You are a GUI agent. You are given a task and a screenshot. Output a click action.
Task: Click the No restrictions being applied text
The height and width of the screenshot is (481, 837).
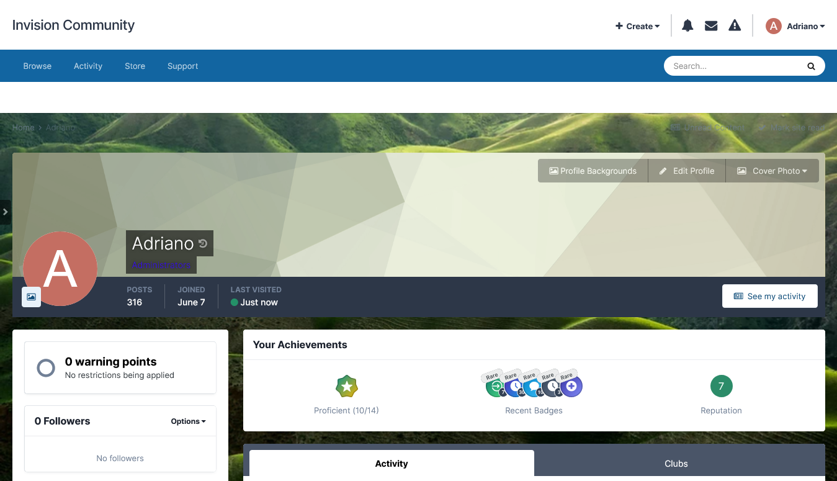click(x=120, y=375)
